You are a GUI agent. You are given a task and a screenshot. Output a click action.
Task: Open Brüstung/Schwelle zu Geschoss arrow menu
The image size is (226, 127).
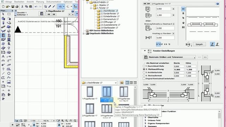point(174,24)
